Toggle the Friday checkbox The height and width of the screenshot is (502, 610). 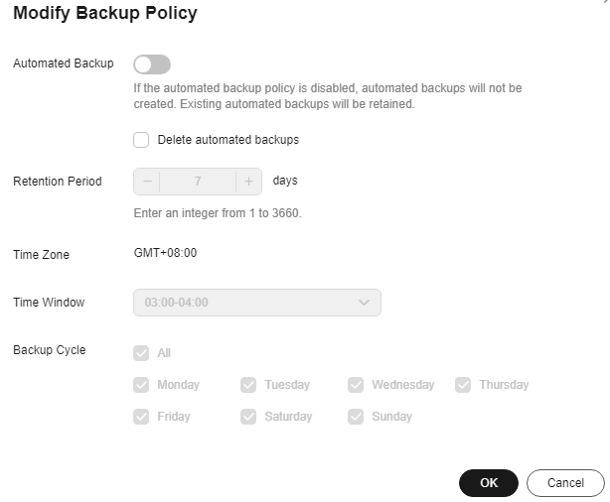point(141,417)
